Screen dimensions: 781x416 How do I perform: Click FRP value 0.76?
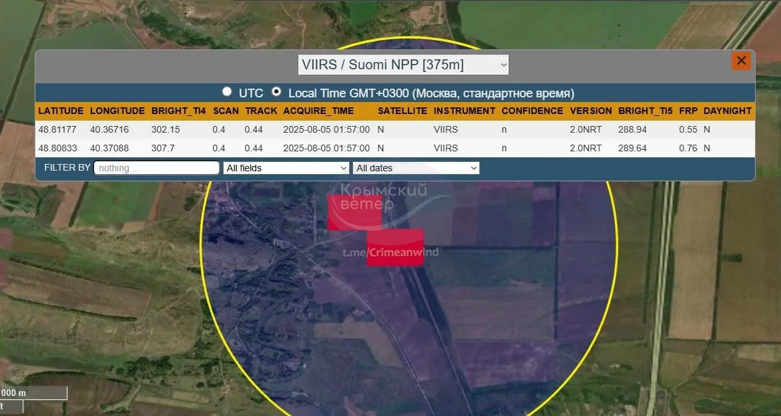(688, 148)
